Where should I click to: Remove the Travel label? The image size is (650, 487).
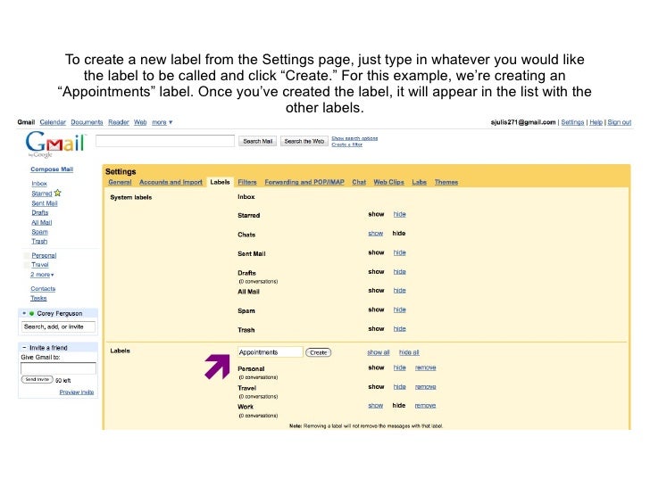[x=425, y=386]
